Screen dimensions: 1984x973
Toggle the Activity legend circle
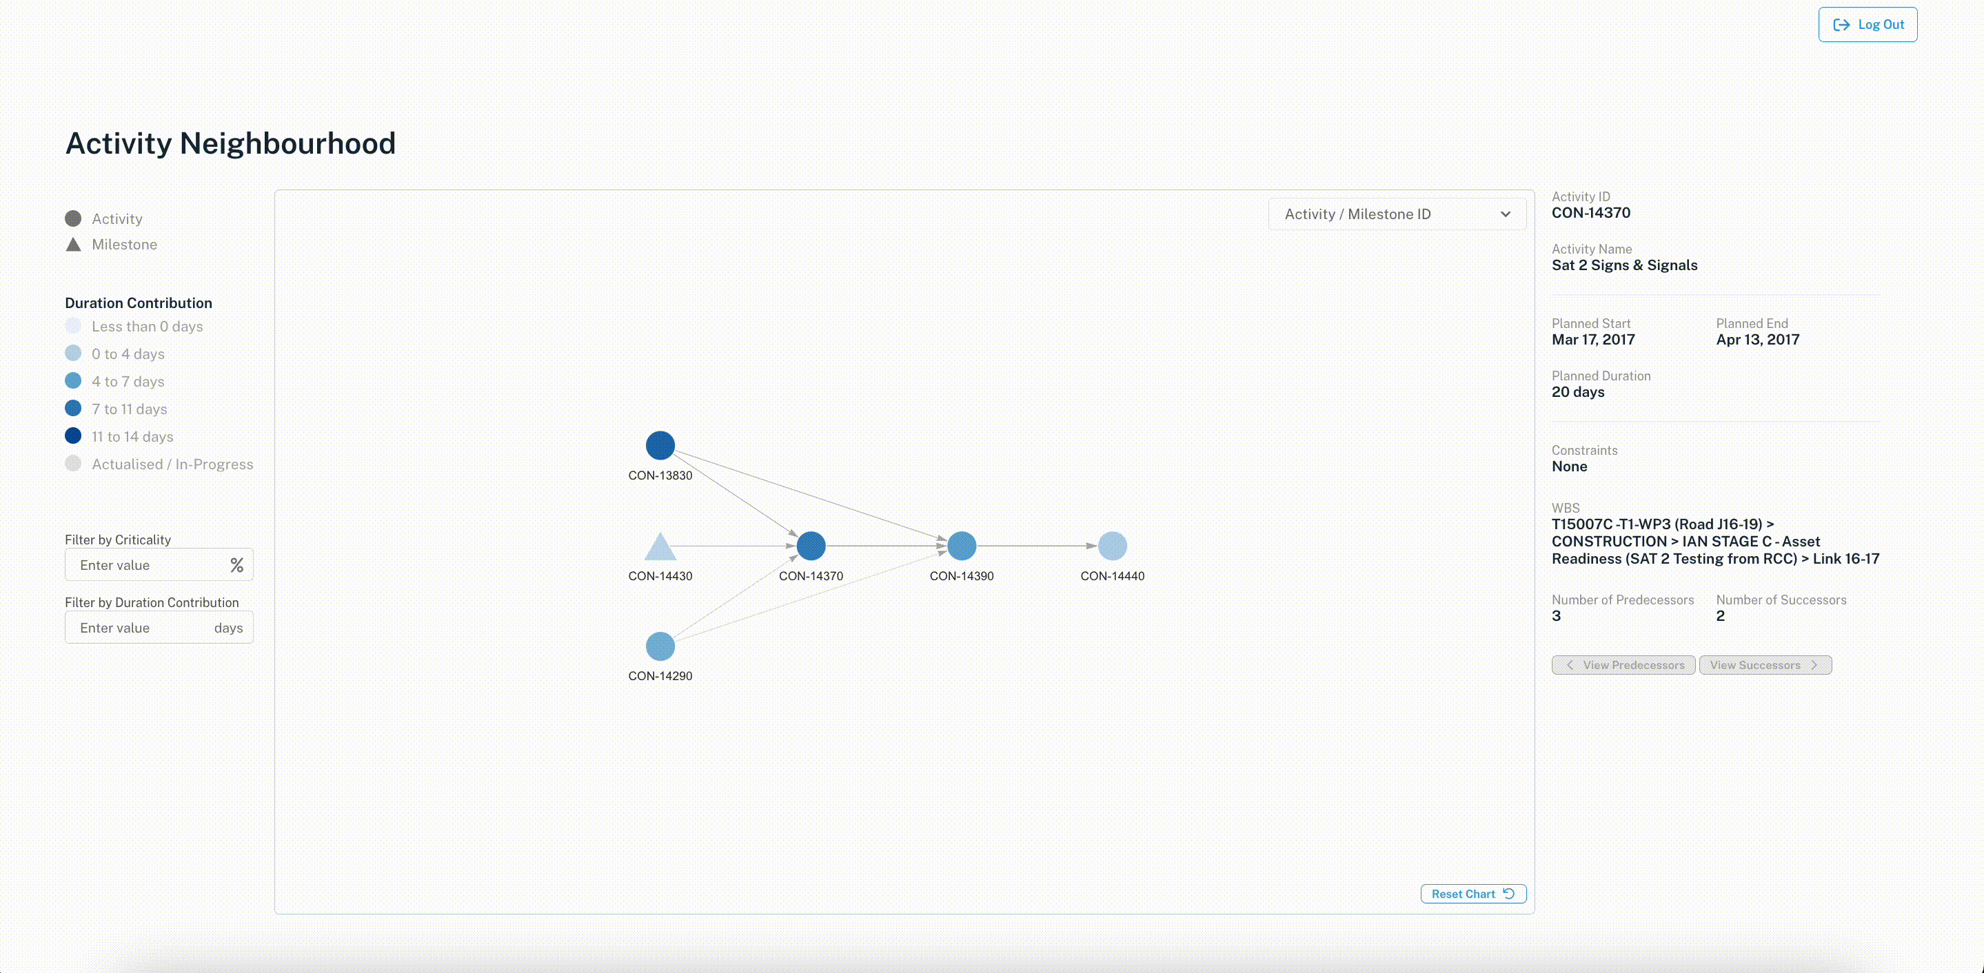click(x=73, y=218)
